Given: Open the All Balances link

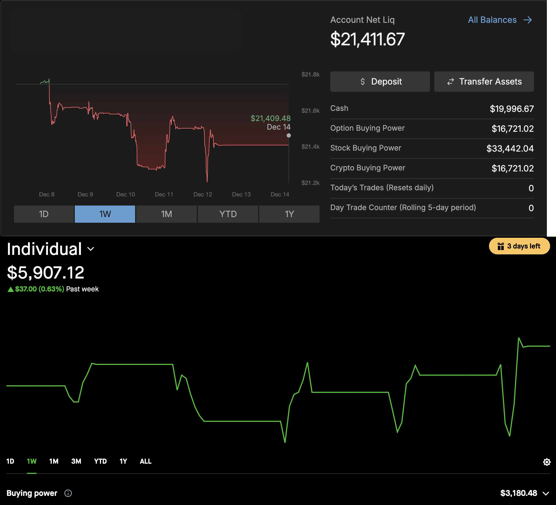Looking at the screenshot, I should [492, 20].
